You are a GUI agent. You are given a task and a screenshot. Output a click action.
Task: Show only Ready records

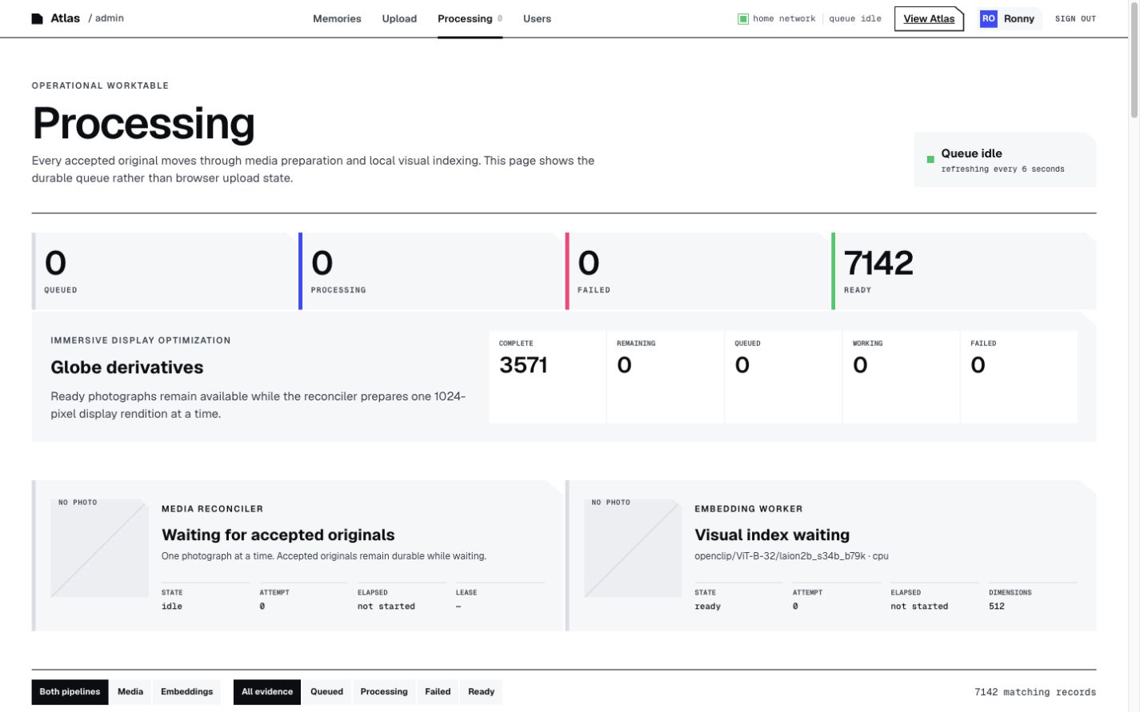481,692
